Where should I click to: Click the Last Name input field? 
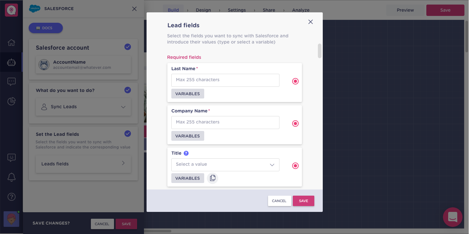point(225,80)
